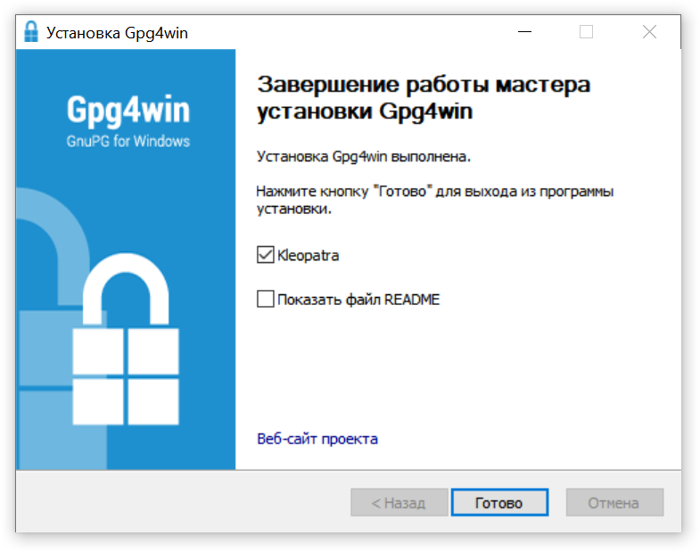Click the Показать файл README label

[x=358, y=300]
